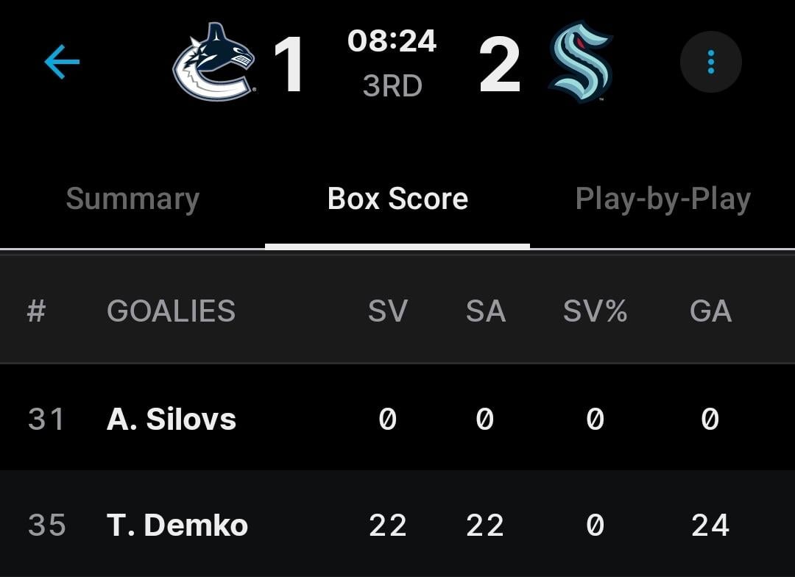This screenshot has width=795, height=577.
Task: Tap the blue back arrow
Action: point(62,62)
